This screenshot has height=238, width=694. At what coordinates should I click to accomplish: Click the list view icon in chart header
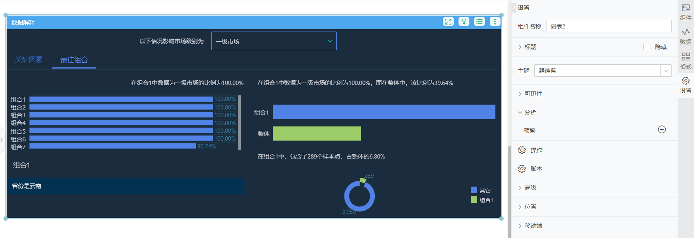[x=480, y=22]
